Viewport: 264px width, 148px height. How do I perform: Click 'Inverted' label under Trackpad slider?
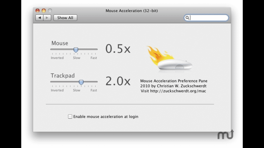coord(57,90)
